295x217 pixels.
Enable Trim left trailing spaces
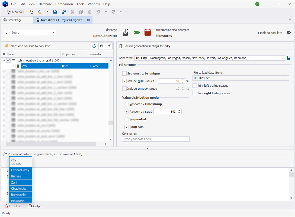pyautogui.click(x=195, y=86)
